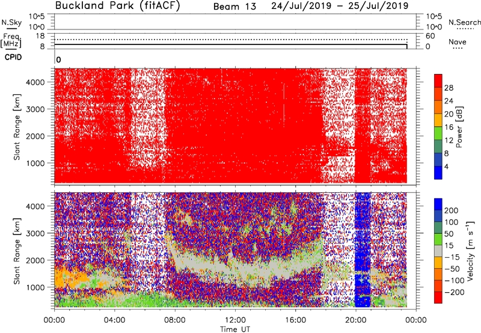Pick the gray Velocity segment between 15 and -15

(x=438, y=251)
